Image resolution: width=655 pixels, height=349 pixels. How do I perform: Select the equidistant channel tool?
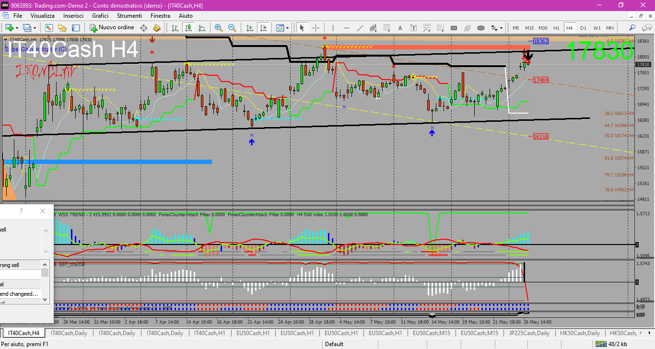point(373,28)
